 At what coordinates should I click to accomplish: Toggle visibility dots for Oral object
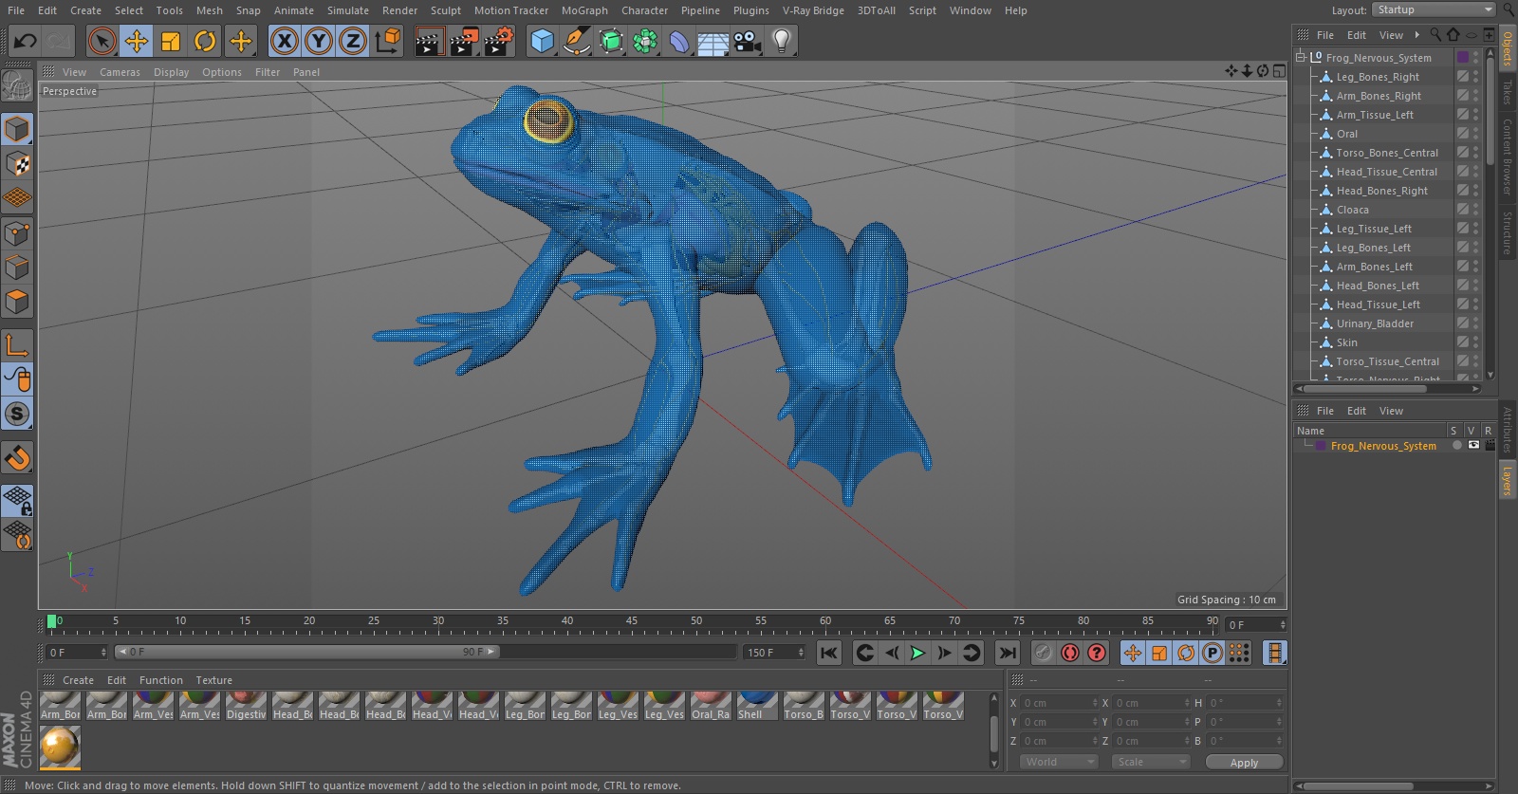click(x=1475, y=134)
